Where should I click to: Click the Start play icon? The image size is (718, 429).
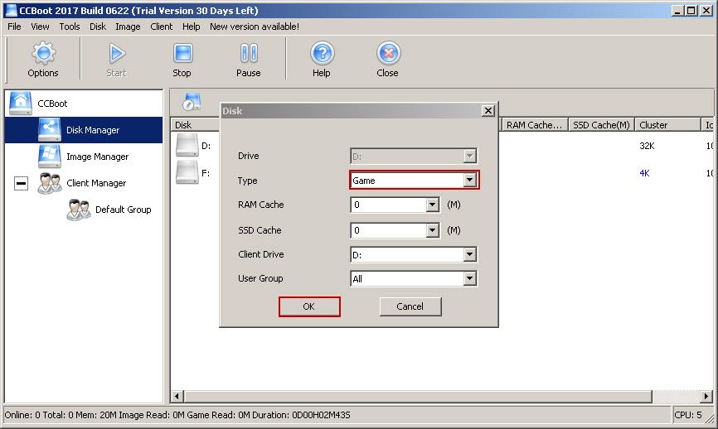coord(117,54)
